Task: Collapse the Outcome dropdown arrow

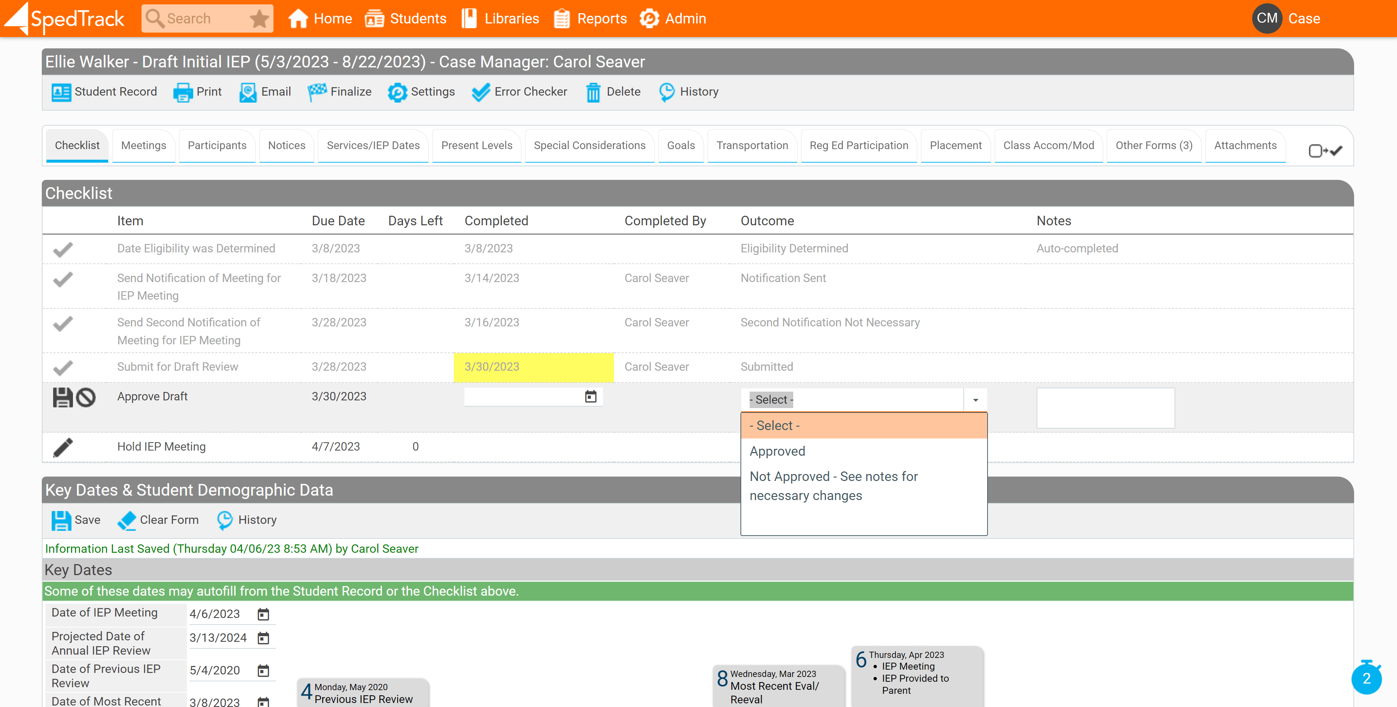Action: pos(975,400)
